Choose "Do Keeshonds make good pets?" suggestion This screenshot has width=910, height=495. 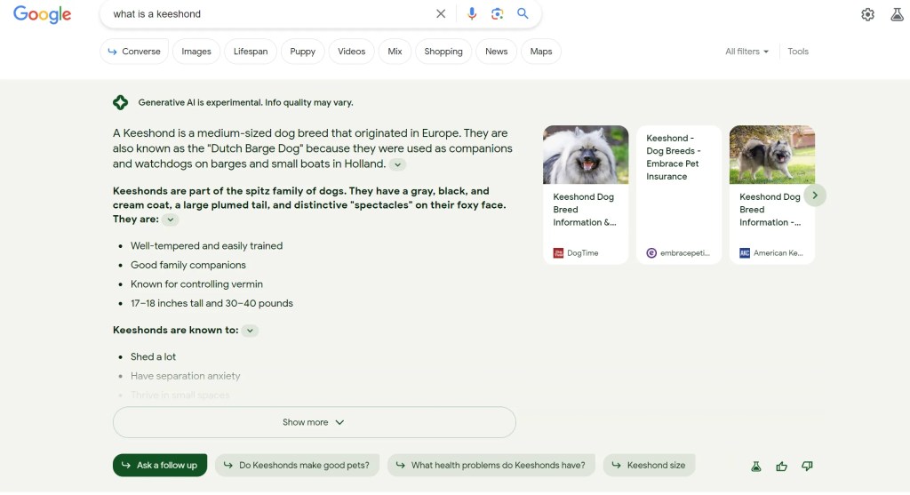(x=297, y=466)
